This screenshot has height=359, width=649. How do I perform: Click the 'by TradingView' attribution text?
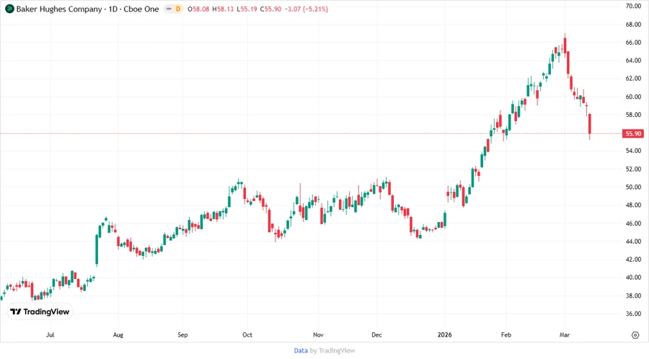click(x=332, y=351)
